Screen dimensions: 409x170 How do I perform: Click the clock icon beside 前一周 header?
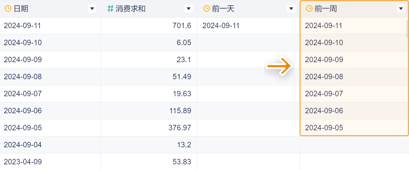(309, 9)
